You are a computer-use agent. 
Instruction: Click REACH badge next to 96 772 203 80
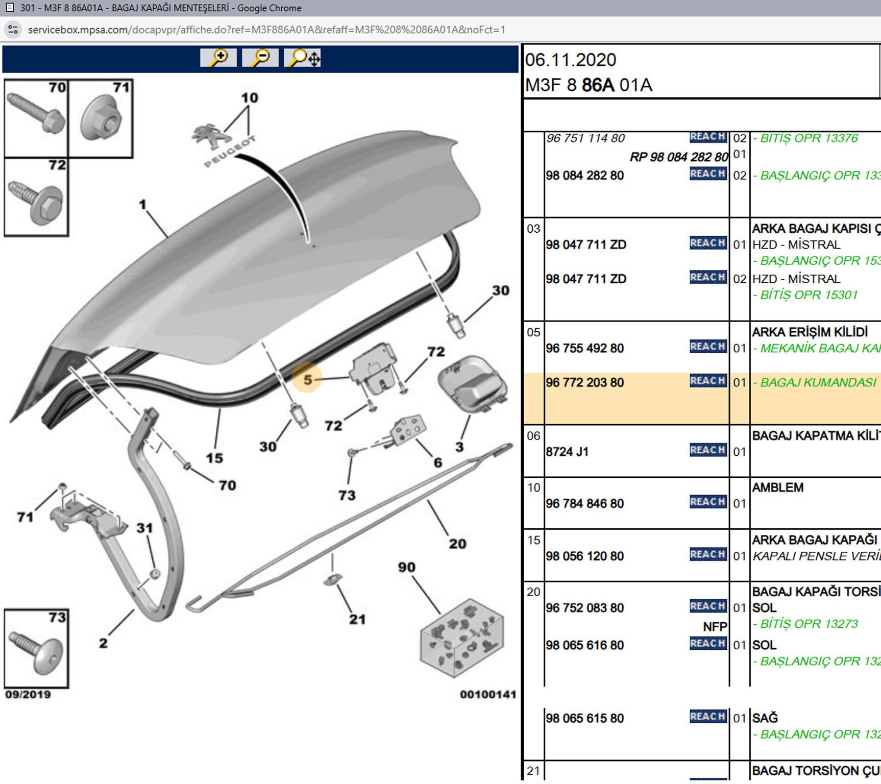[707, 381]
